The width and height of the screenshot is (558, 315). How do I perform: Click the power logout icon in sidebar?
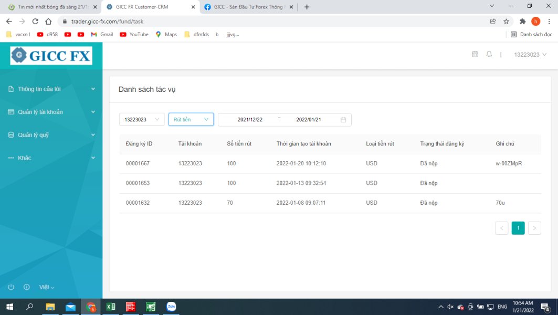(x=11, y=287)
